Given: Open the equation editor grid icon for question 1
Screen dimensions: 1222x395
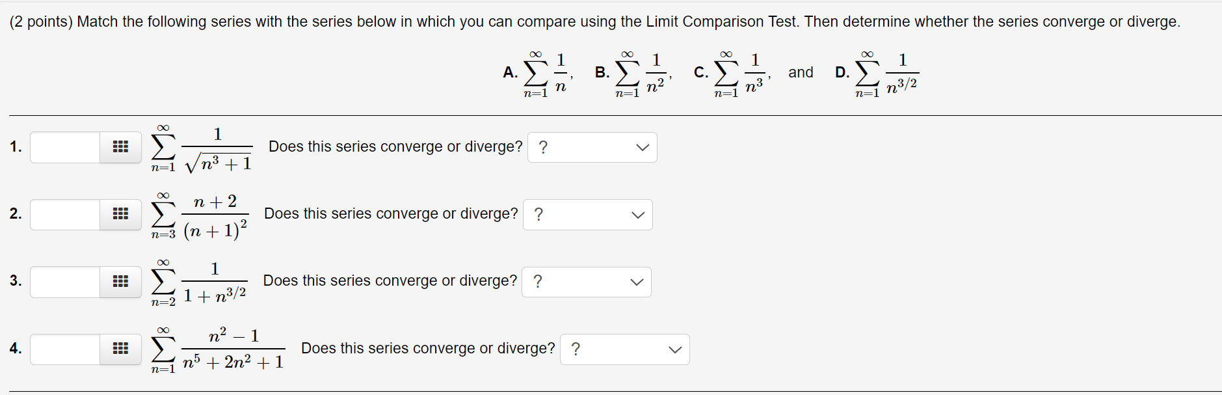Looking at the screenshot, I should click(x=120, y=147).
